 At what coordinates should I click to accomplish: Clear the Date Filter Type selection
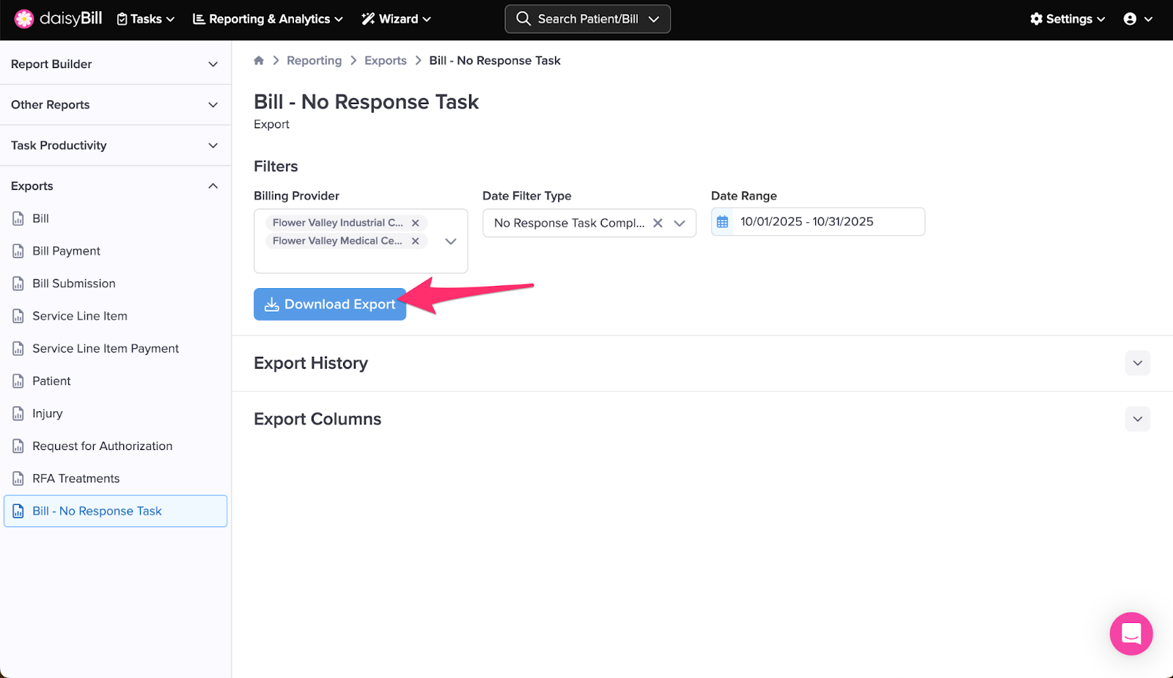[x=658, y=224]
